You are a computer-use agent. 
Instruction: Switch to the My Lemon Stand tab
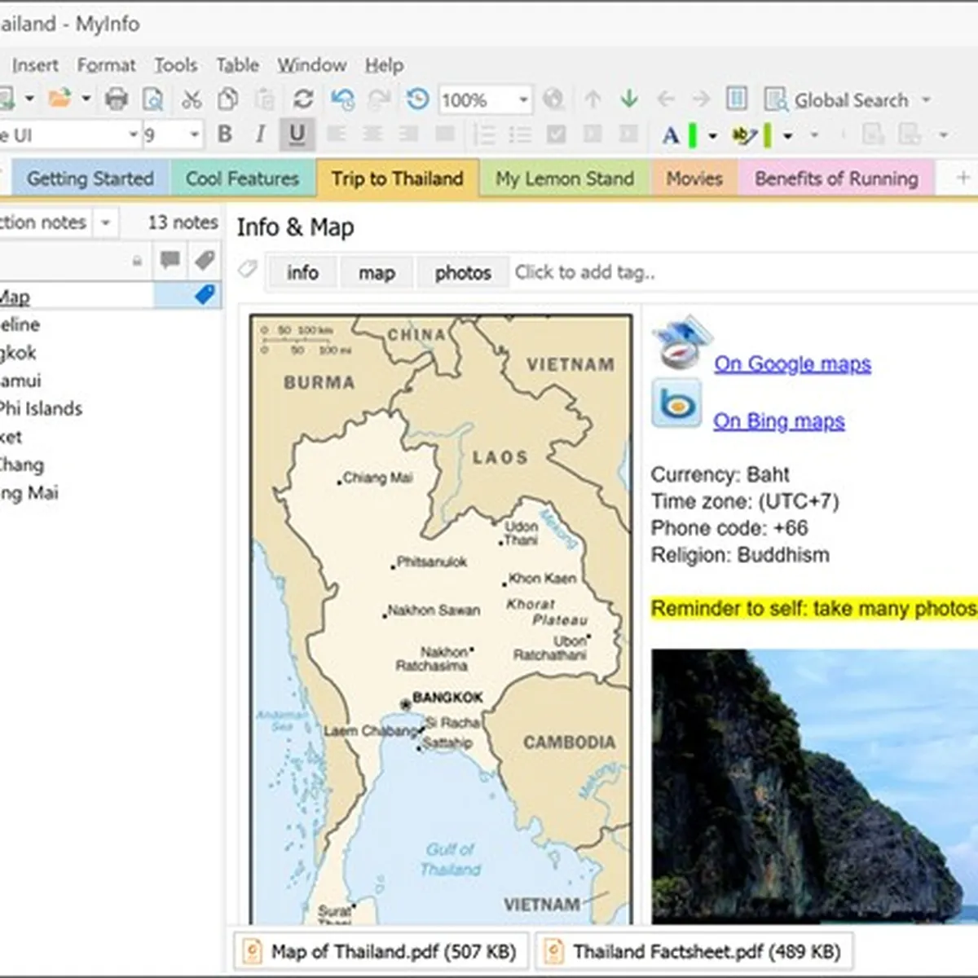pyautogui.click(x=564, y=178)
